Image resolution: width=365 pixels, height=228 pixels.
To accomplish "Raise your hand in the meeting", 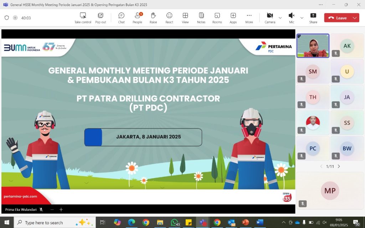I will (x=153, y=18).
